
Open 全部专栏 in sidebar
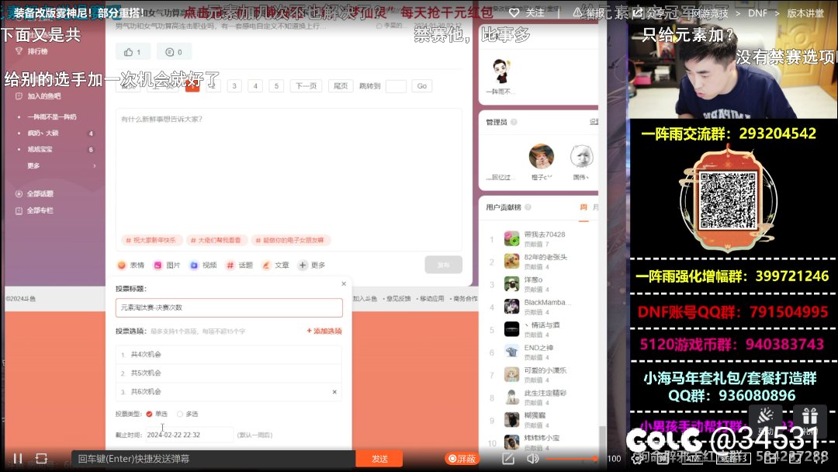click(x=40, y=210)
